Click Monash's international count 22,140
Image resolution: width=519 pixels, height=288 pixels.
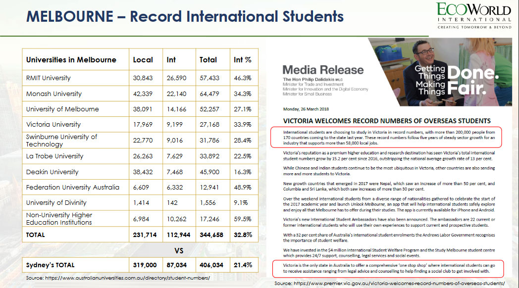tap(176, 94)
